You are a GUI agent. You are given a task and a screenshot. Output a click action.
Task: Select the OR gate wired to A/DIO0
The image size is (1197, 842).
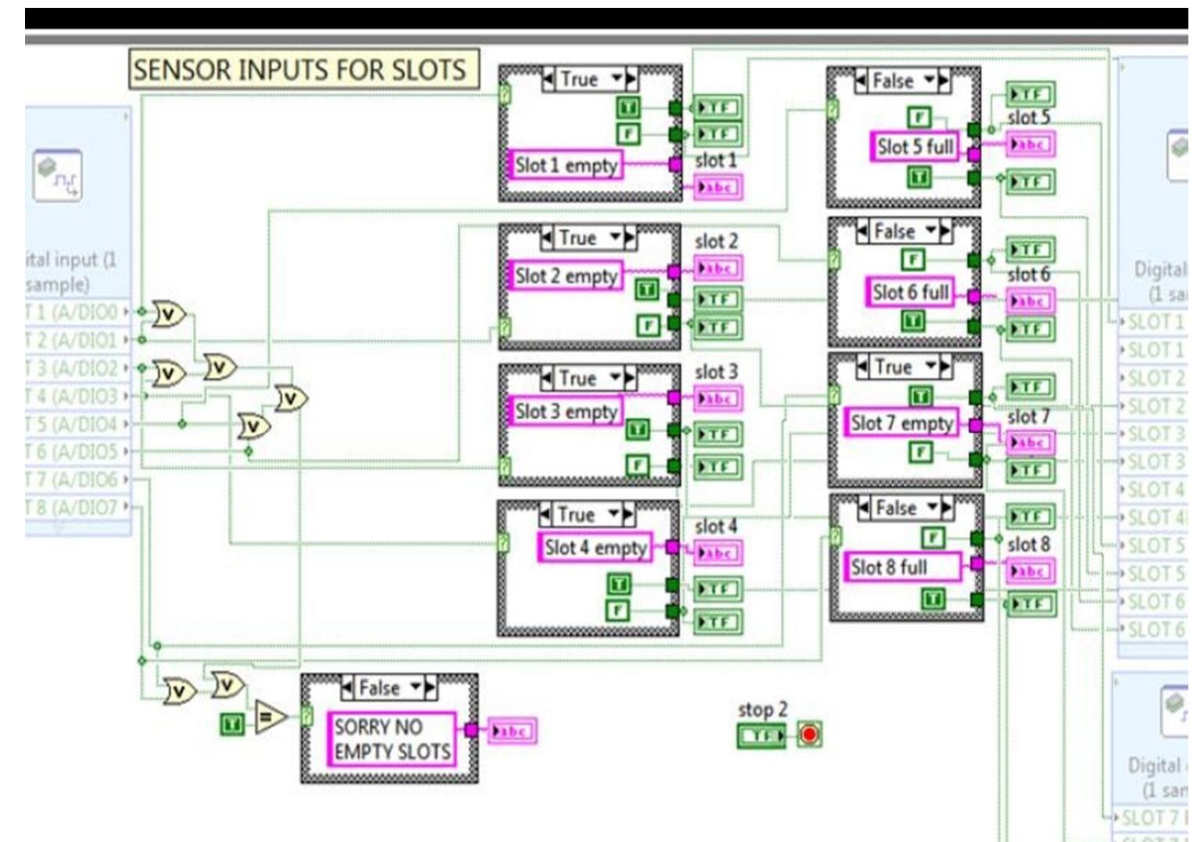click(x=168, y=314)
